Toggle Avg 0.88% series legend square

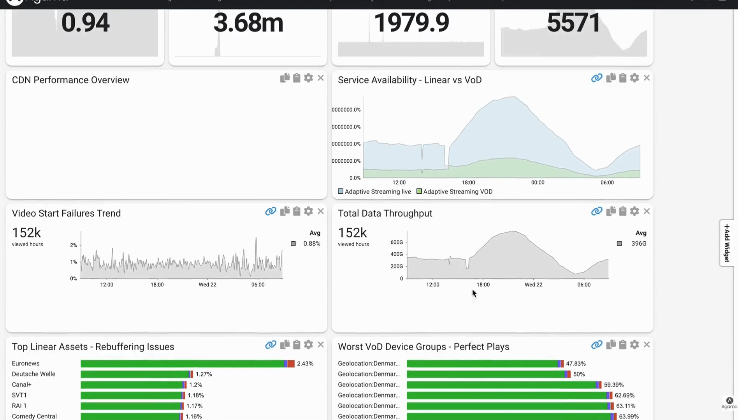tap(293, 244)
